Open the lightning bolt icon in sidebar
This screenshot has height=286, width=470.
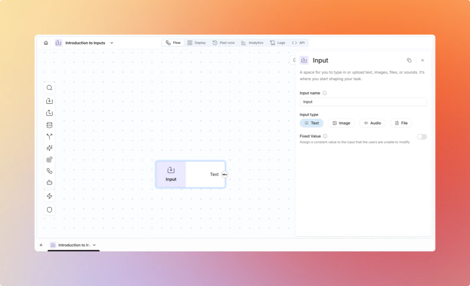click(49, 196)
